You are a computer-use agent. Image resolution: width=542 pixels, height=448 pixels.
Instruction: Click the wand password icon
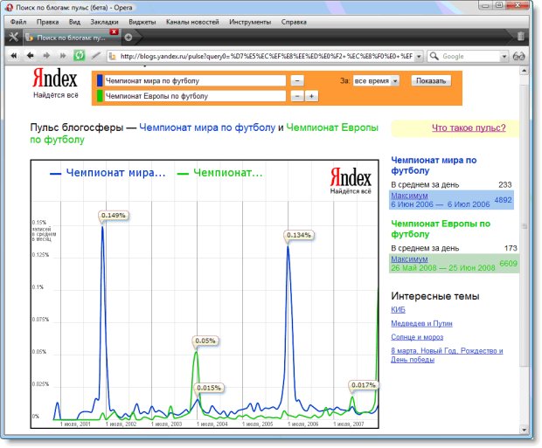(96, 55)
